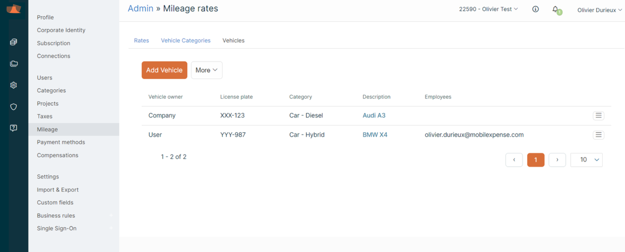The height and width of the screenshot is (252, 625).
Task: Click the orange app logo icon
Action: [x=14, y=9]
